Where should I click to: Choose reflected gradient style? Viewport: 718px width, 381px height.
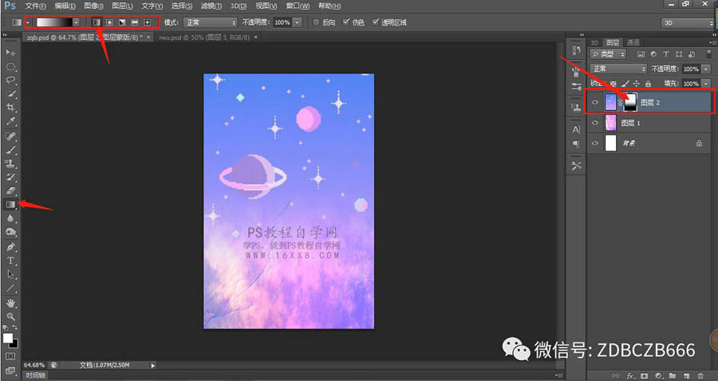(x=135, y=22)
